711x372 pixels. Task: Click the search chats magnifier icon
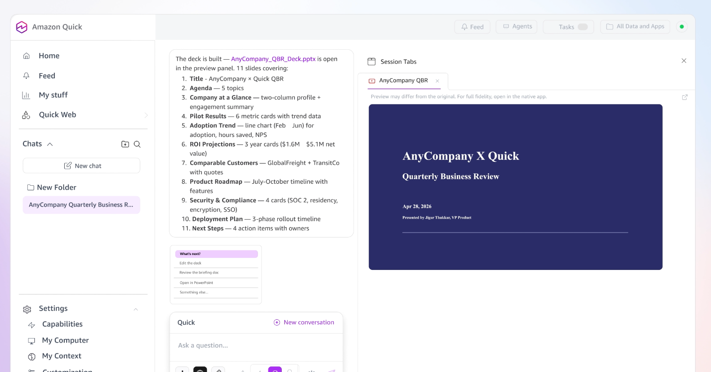pos(137,144)
